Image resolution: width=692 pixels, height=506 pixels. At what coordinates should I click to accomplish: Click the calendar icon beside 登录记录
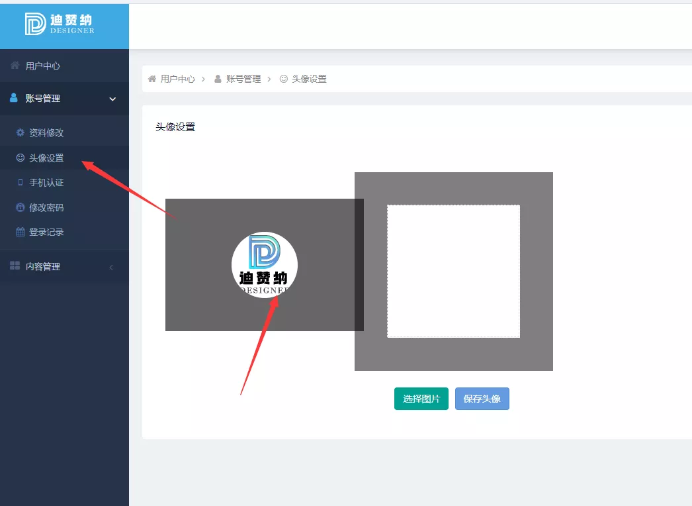click(20, 232)
